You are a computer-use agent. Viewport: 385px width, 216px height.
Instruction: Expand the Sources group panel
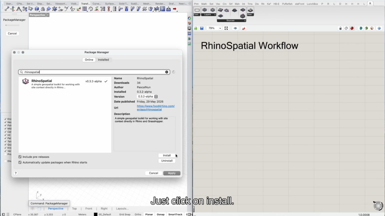click(245, 21)
